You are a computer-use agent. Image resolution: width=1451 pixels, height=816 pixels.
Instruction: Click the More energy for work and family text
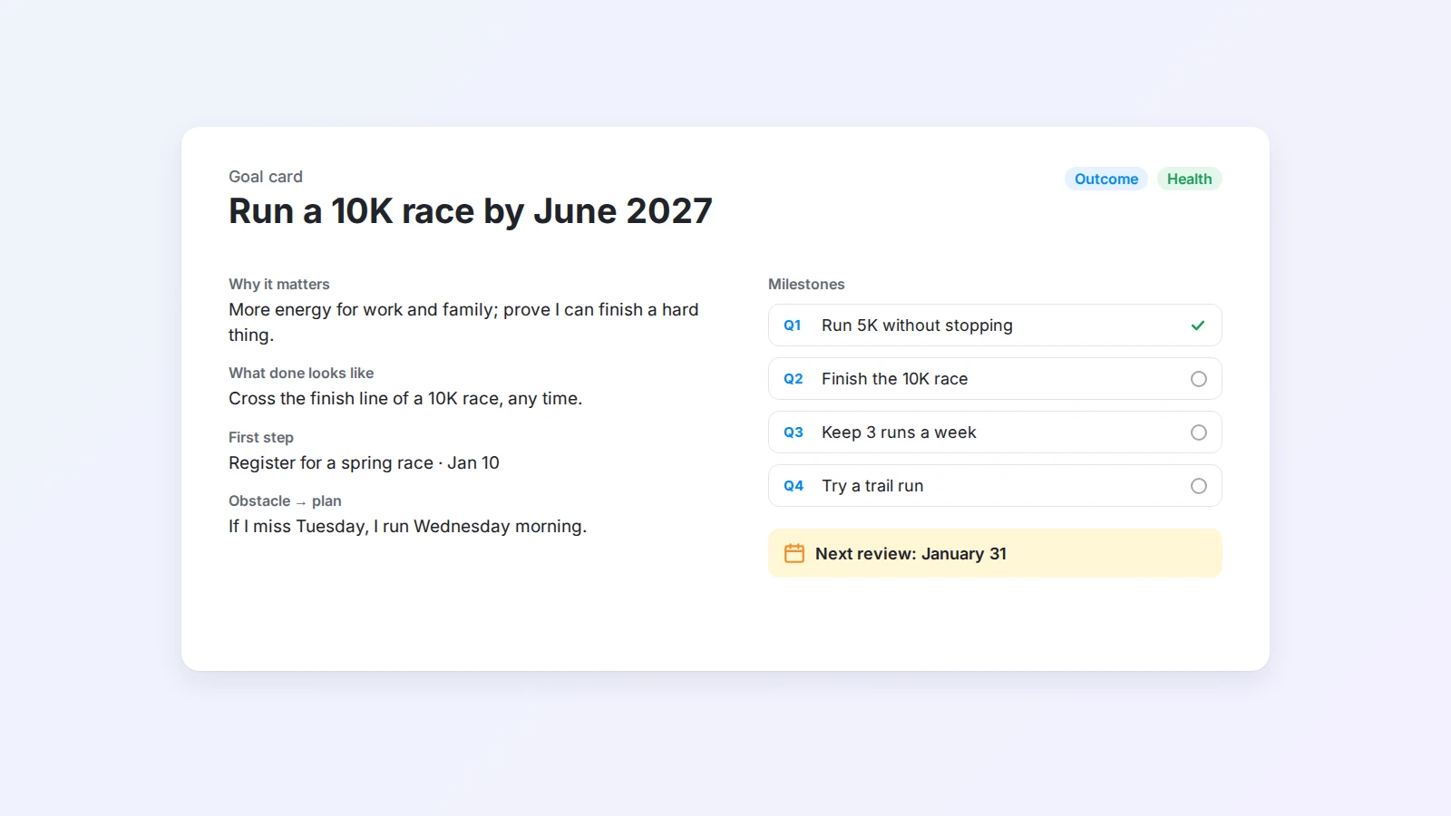[463, 322]
